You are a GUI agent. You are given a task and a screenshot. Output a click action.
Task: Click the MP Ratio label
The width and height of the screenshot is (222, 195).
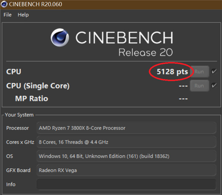tap(31, 99)
